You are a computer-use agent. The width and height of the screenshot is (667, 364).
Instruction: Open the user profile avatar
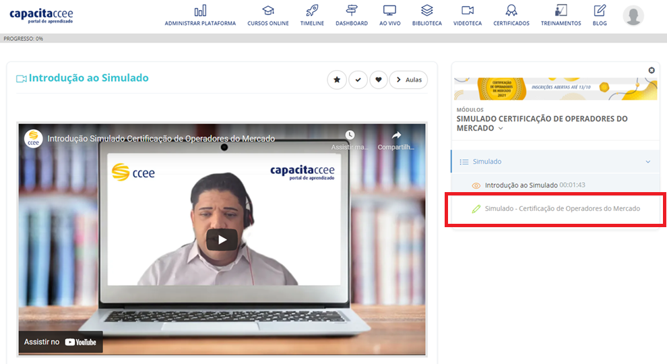pyautogui.click(x=633, y=16)
